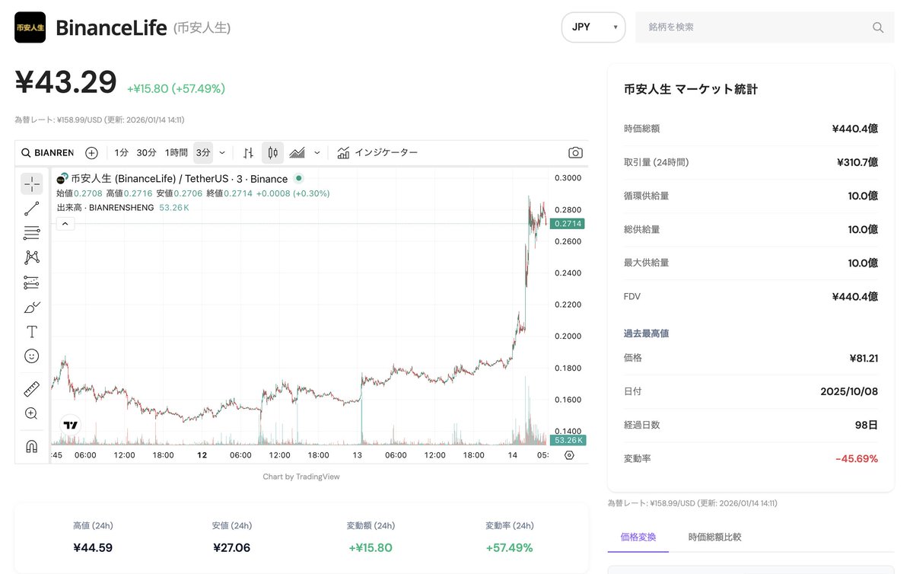The height and width of the screenshot is (574, 913).
Task: Toggle candlestick chart style
Action: coord(272,152)
